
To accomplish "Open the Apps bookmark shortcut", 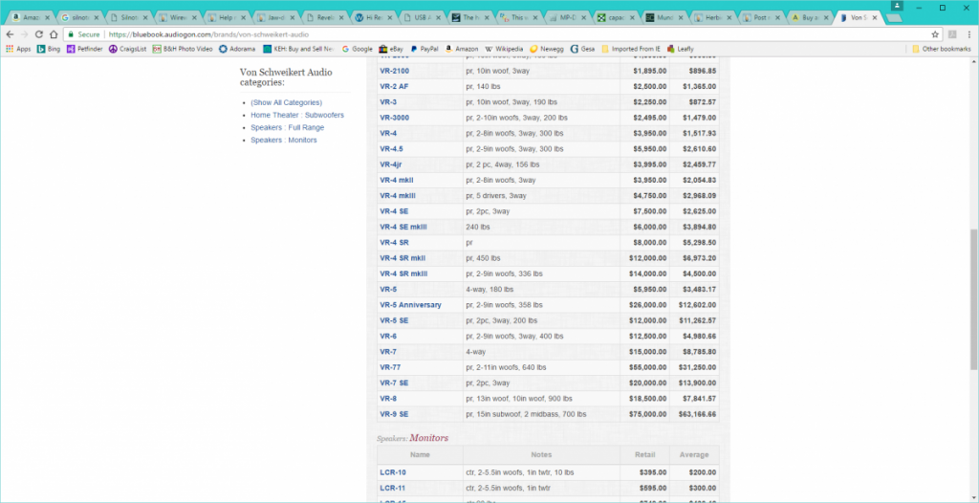I will point(18,49).
